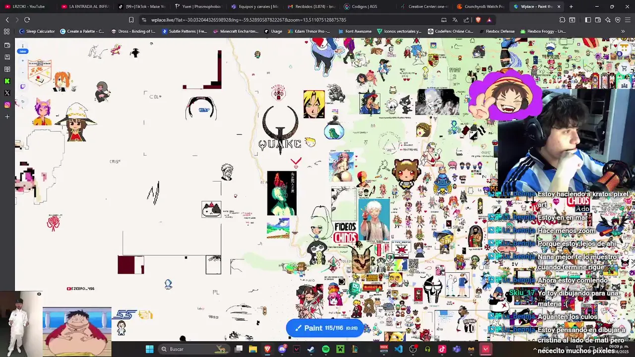Click the blue Paint 115/116 button
This screenshot has width=635, height=357.
coord(325,328)
